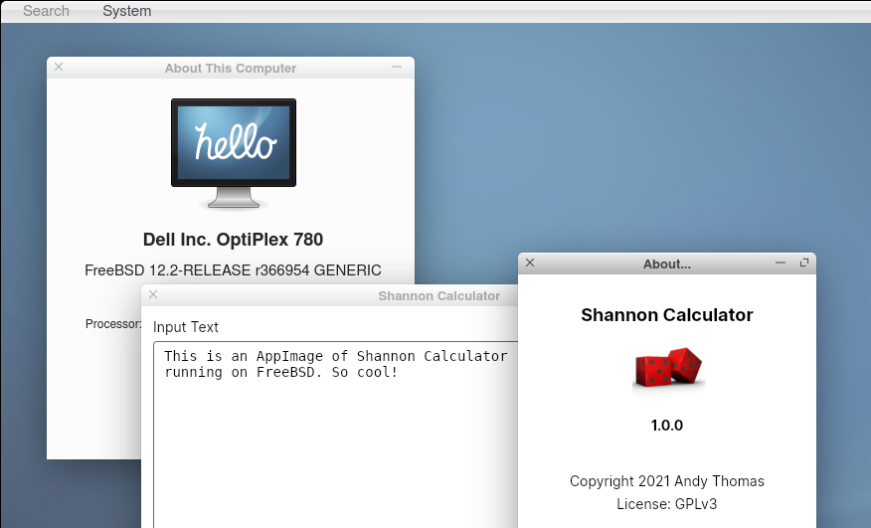
Task: Click the Search field in the menu bar
Action: coord(46,11)
